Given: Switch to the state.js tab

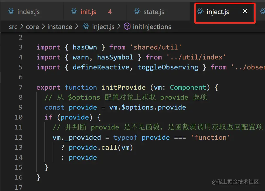Looking at the screenshot, I should point(158,12).
